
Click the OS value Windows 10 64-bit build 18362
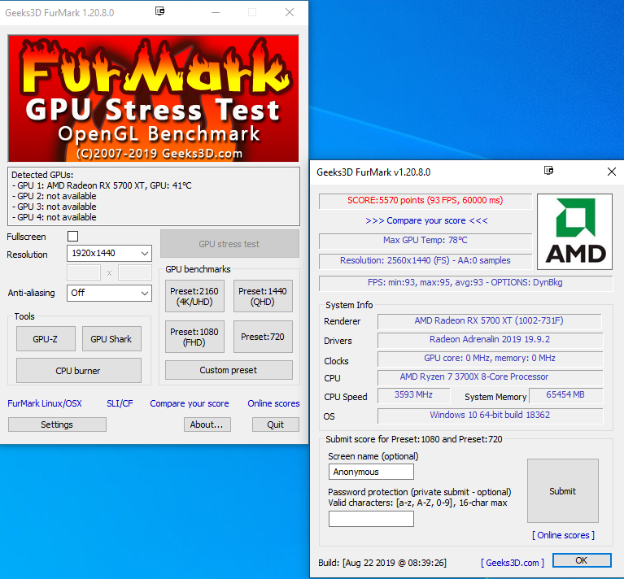490,415
